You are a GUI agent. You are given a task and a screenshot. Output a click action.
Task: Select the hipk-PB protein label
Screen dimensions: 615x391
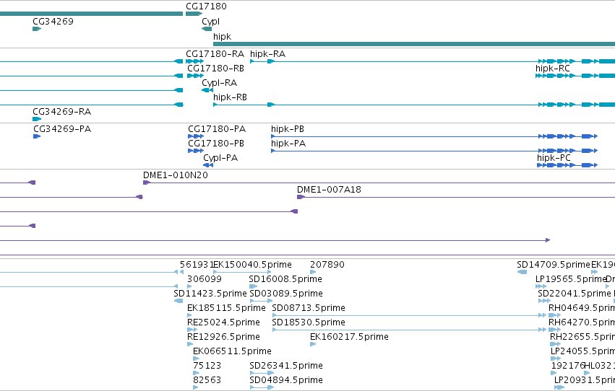pos(288,129)
